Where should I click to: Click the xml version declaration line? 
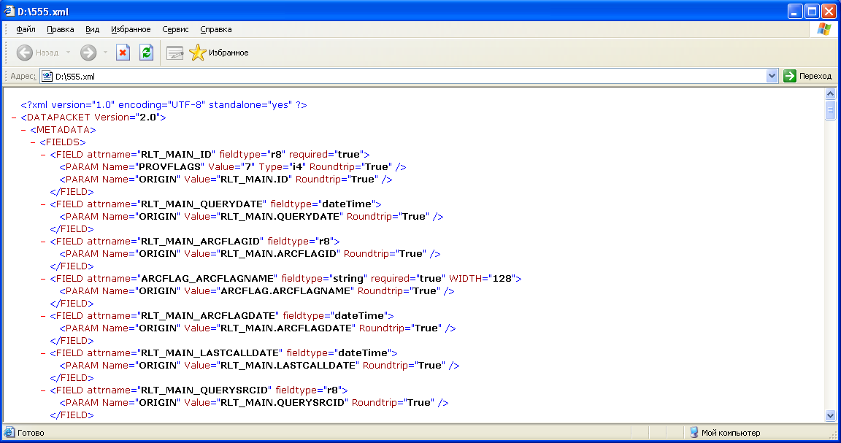tap(164, 105)
